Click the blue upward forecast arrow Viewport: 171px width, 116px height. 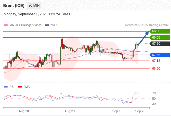[x=144, y=37]
